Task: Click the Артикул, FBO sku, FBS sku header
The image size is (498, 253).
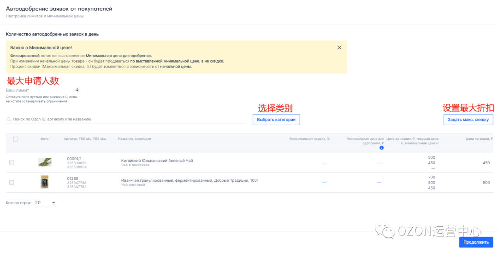Action: pyautogui.click(x=85, y=139)
